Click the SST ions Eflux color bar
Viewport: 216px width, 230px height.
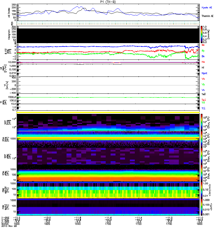tap(202, 122)
